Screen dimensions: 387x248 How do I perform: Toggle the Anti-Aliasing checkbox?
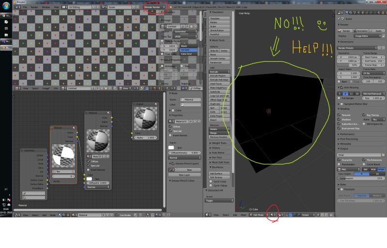342,88
